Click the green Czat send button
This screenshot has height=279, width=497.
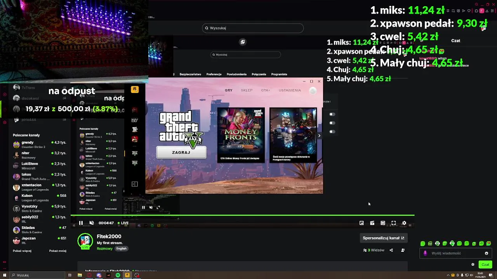click(x=485, y=265)
